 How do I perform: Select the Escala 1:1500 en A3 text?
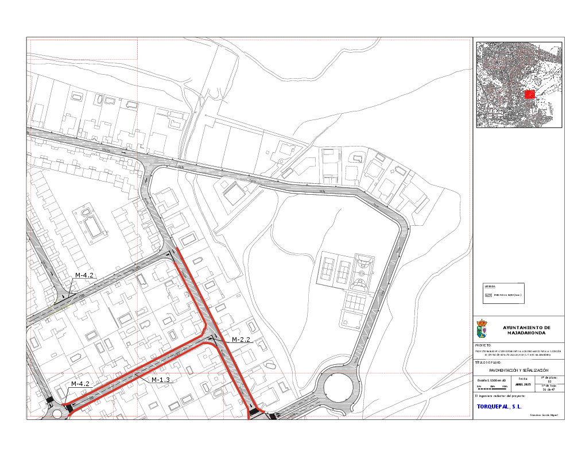(x=492, y=380)
